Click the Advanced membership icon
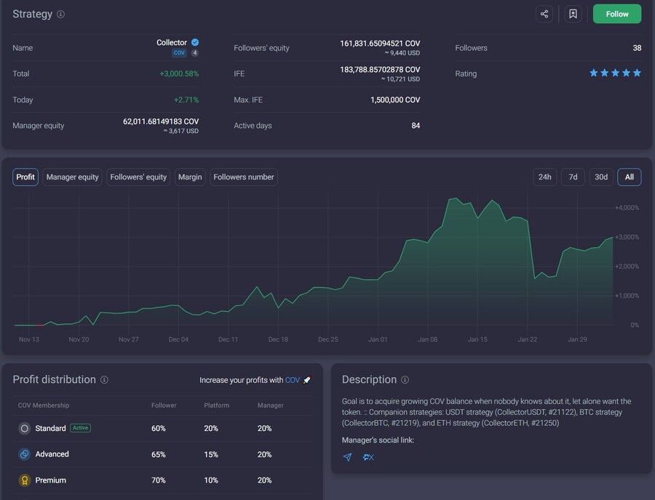The height and width of the screenshot is (500, 655). 24,454
